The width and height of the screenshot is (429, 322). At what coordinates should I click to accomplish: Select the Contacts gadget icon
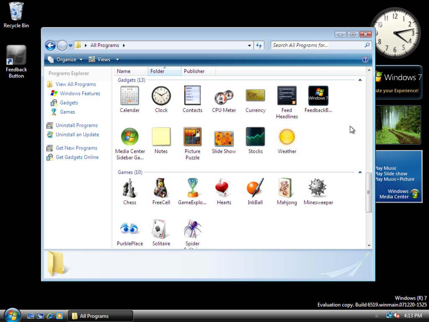tap(192, 99)
